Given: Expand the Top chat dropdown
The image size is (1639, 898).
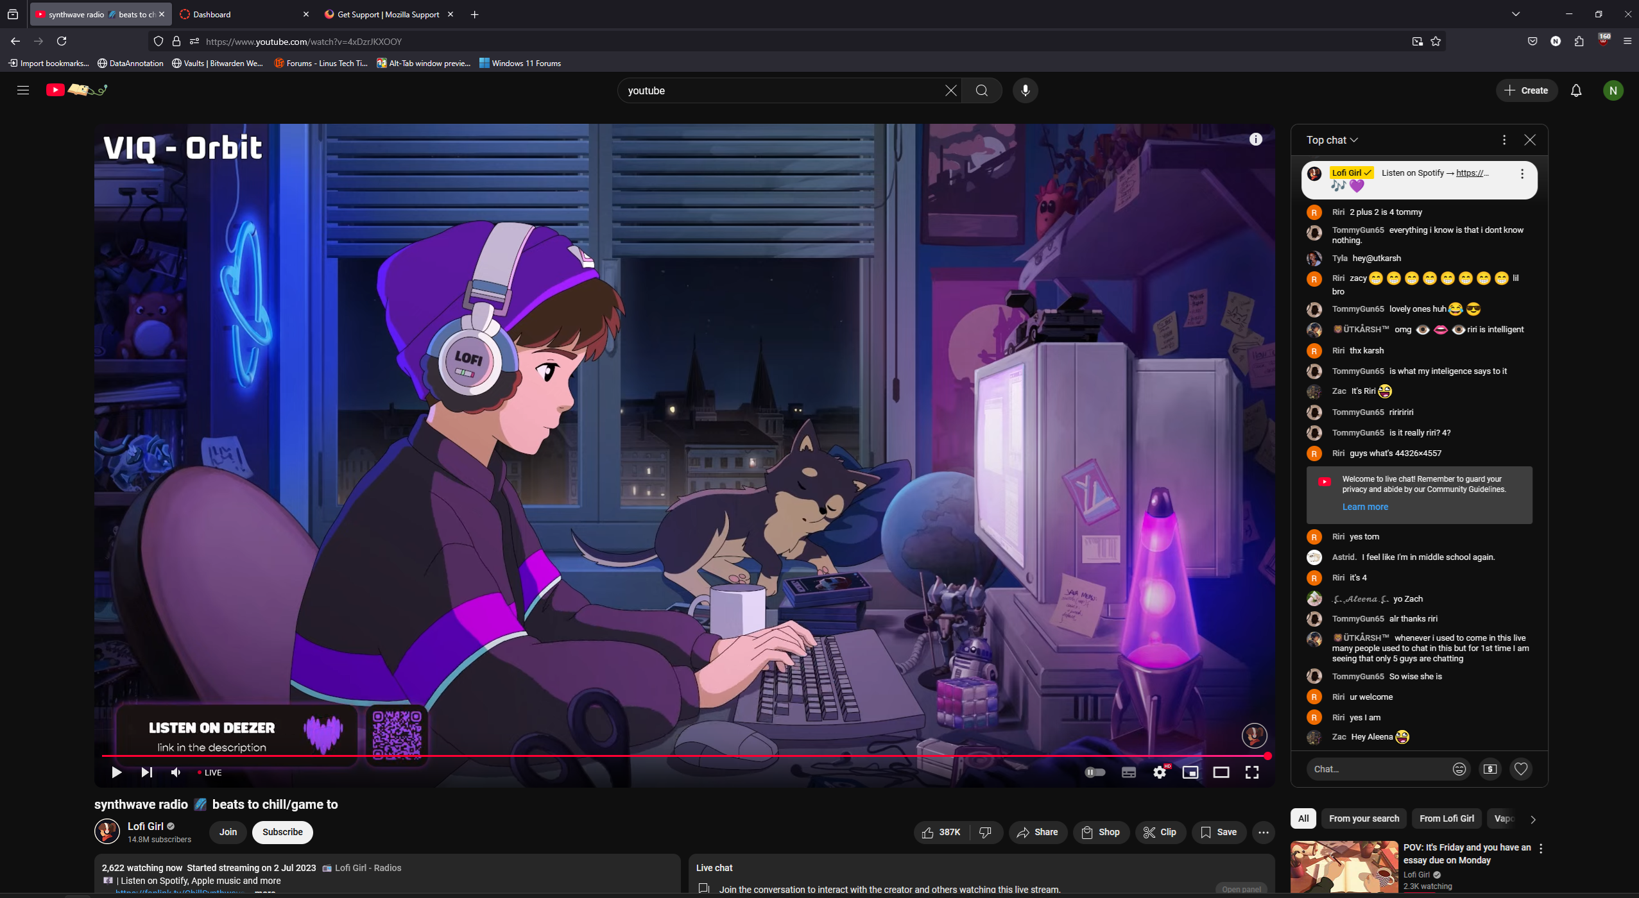Looking at the screenshot, I should (x=1332, y=140).
